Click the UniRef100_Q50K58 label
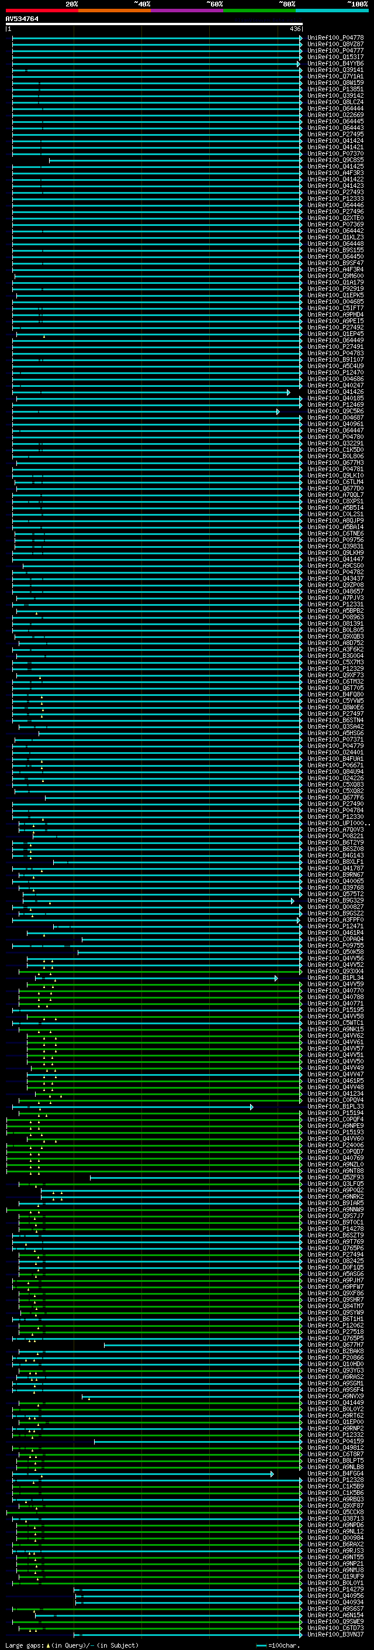Image resolution: width=374 pixels, height=1650 pixels. [x=335, y=952]
